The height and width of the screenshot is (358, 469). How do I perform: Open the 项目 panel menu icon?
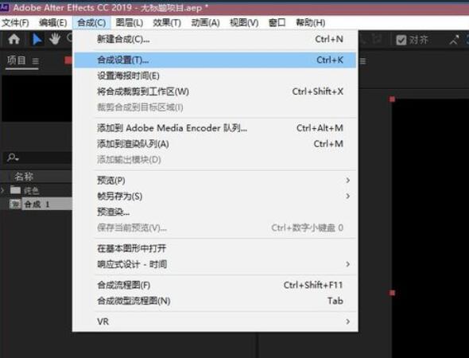click(x=36, y=61)
